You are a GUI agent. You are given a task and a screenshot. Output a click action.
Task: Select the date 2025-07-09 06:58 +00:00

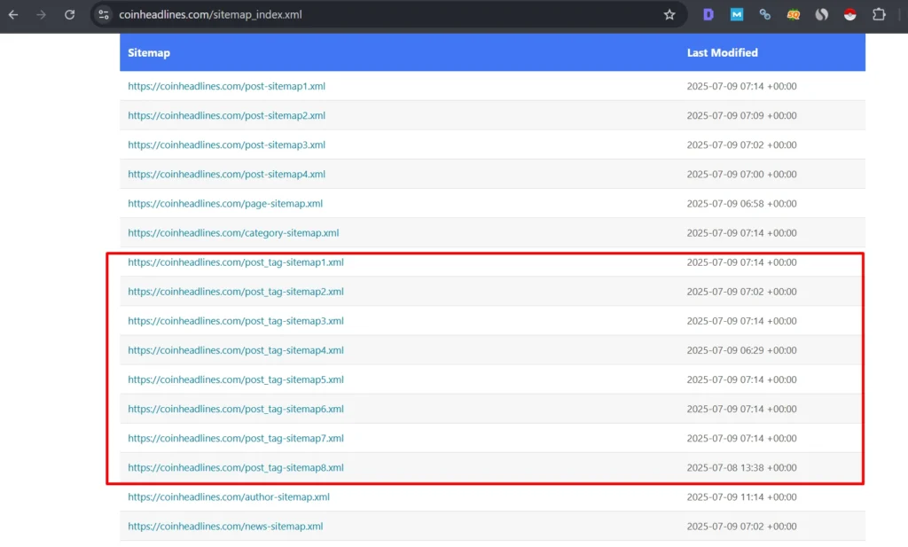coord(742,204)
